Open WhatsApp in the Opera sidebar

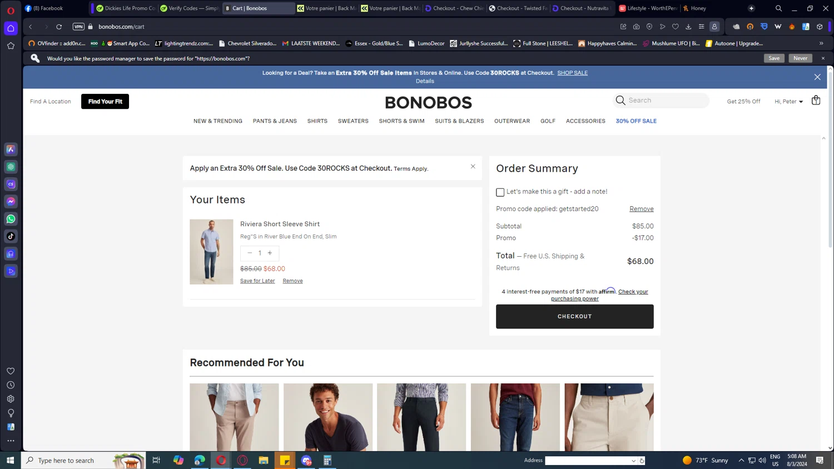pos(11,219)
